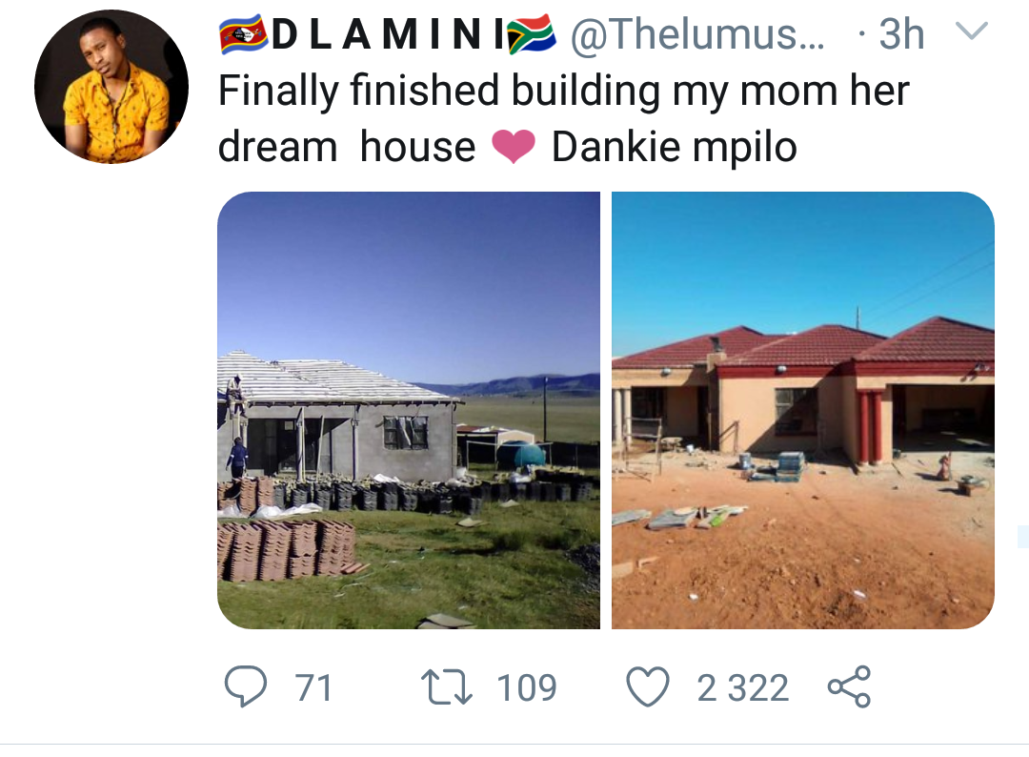Retweet using the retweet arrows icon
1029x757 pixels.
(445, 686)
